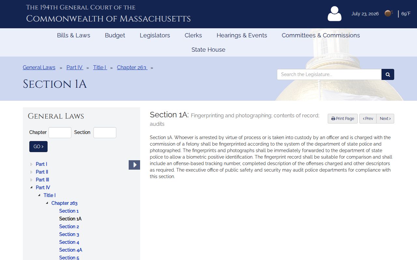Click the 69°F temperature reading
This screenshot has width=417, height=260.
406,14
